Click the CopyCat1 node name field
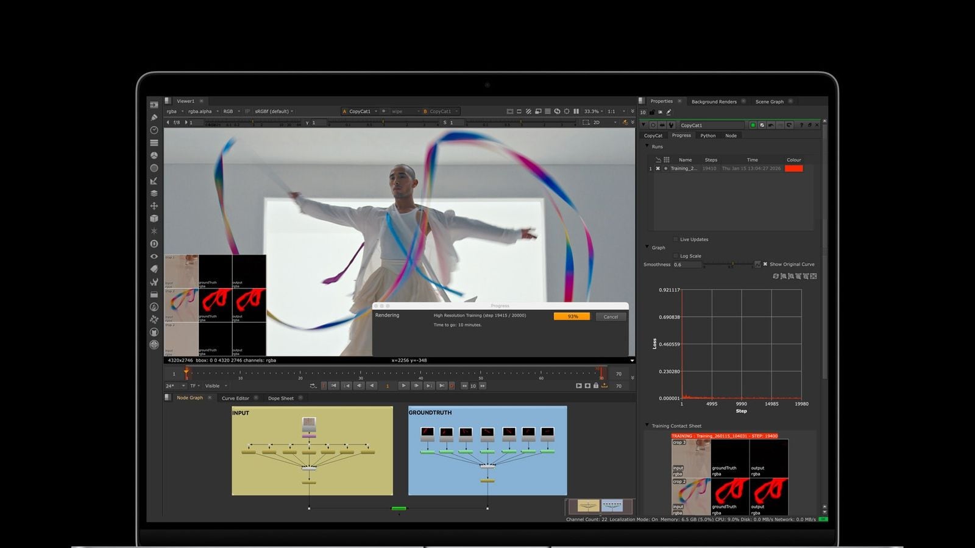This screenshot has height=548, width=975. point(711,125)
